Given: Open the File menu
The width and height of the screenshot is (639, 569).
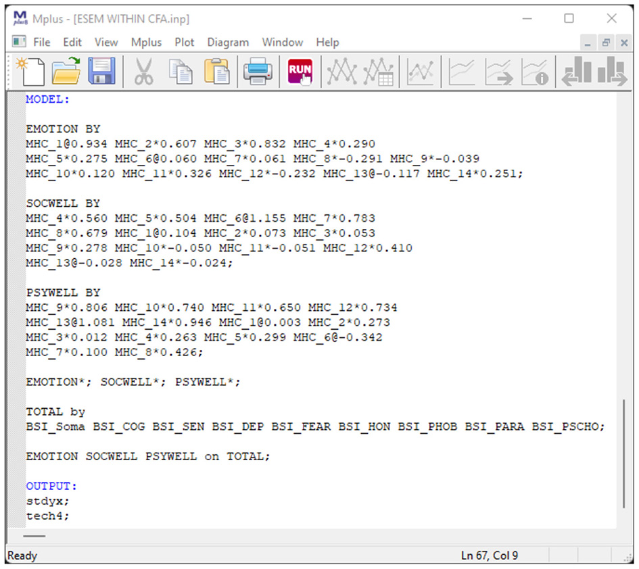Looking at the screenshot, I should 41,42.
